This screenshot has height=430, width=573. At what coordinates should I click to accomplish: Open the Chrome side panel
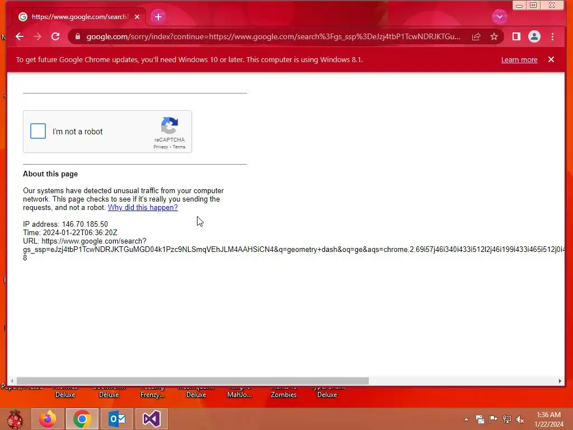coord(516,36)
